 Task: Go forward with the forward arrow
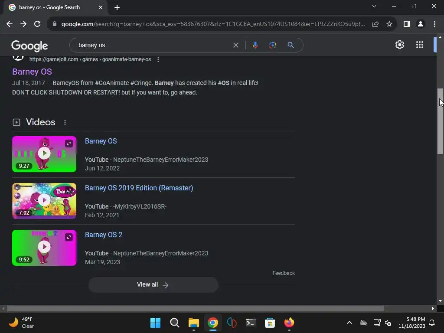tap(23, 24)
